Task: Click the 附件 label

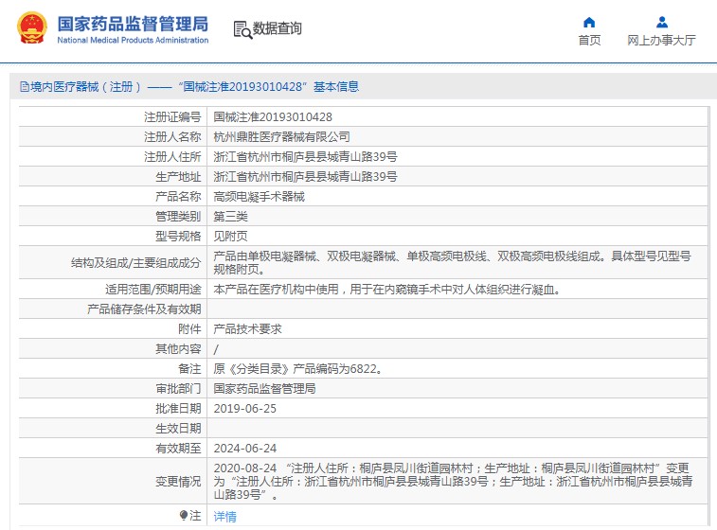Action: pyautogui.click(x=189, y=329)
